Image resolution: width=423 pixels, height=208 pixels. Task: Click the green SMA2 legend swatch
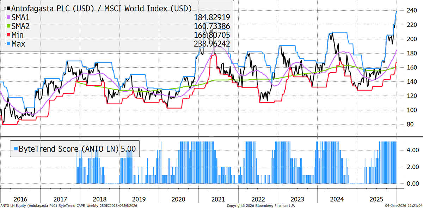click(8, 26)
